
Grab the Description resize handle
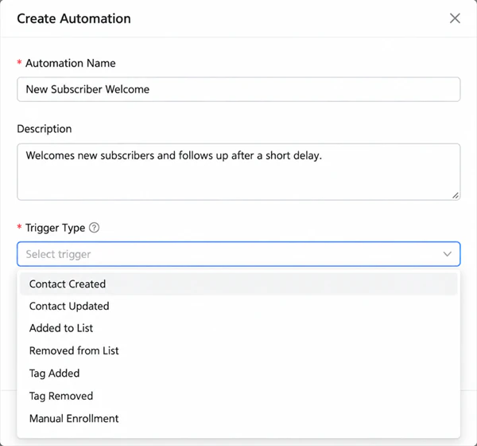point(455,195)
